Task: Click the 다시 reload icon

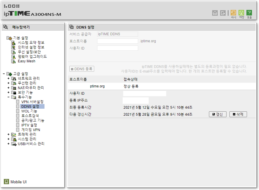Action: click(233, 13)
